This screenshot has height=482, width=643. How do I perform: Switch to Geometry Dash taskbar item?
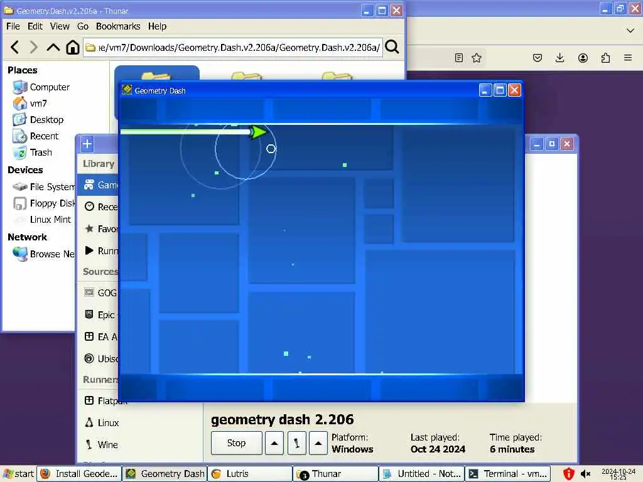tap(165, 474)
